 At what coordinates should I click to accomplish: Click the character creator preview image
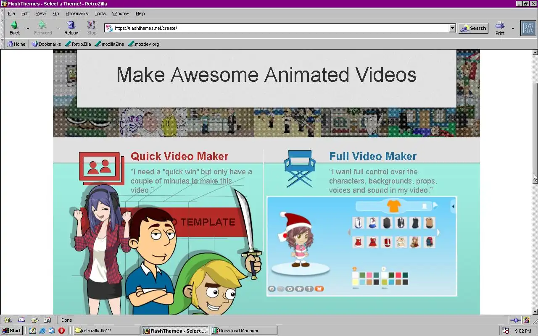pyautogui.click(x=361, y=247)
